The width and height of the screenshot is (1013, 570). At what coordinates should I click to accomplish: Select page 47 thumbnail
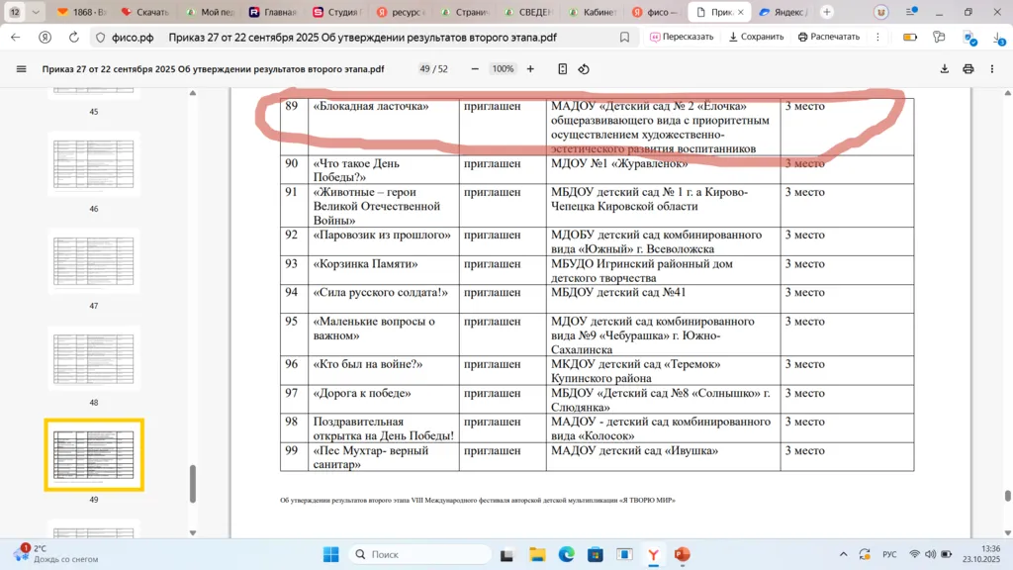click(x=94, y=261)
